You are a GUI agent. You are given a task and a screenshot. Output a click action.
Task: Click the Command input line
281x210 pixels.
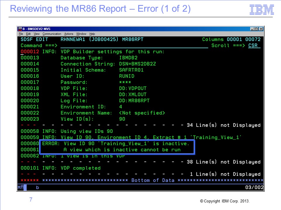pyautogui.click(x=134, y=46)
